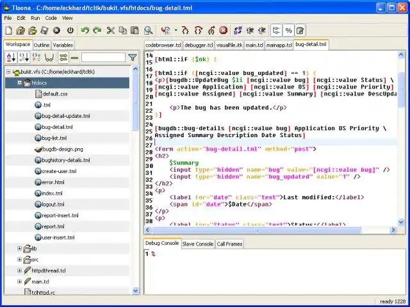
Task: Toggle the percent sign toolbar button
Action: coord(288,30)
